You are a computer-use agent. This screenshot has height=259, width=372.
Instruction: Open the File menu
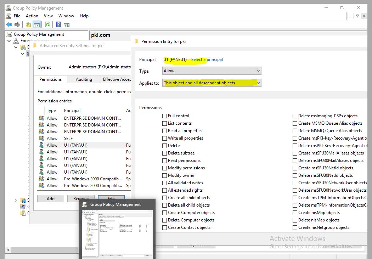tap(17, 16)
